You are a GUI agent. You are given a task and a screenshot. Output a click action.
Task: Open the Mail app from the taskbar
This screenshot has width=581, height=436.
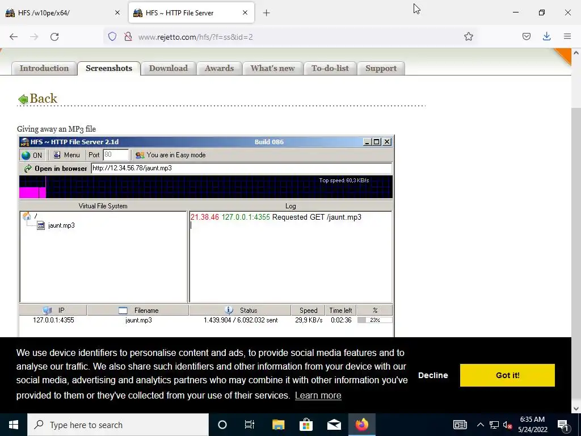click(334, 425)
